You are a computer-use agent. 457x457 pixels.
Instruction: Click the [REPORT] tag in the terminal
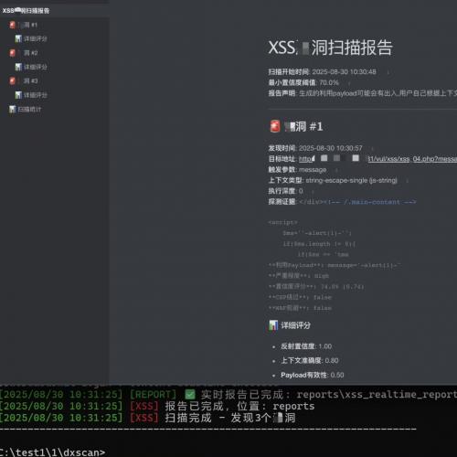153,395
